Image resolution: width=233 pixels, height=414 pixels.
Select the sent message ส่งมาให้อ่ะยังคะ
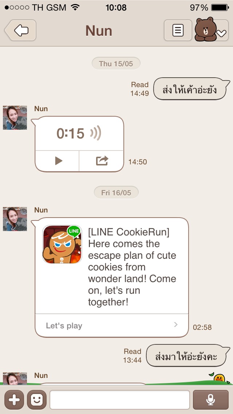[x=186, y=356]
